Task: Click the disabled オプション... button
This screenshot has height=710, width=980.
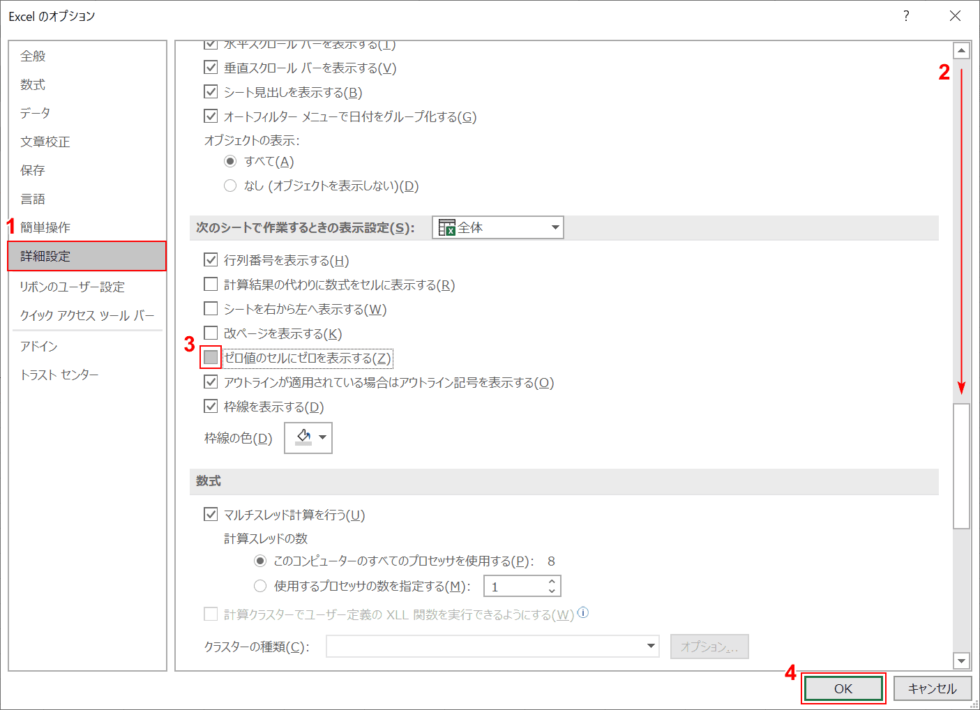Action: point(709,647)
